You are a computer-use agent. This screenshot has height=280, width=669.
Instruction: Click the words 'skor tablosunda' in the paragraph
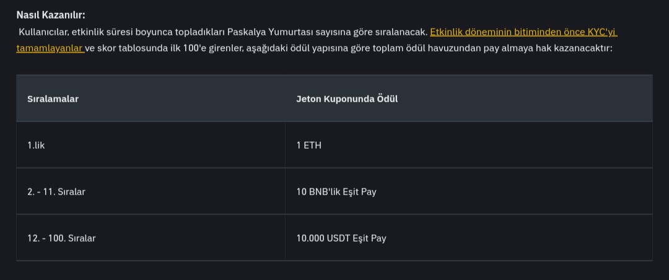tap(132, 48)
